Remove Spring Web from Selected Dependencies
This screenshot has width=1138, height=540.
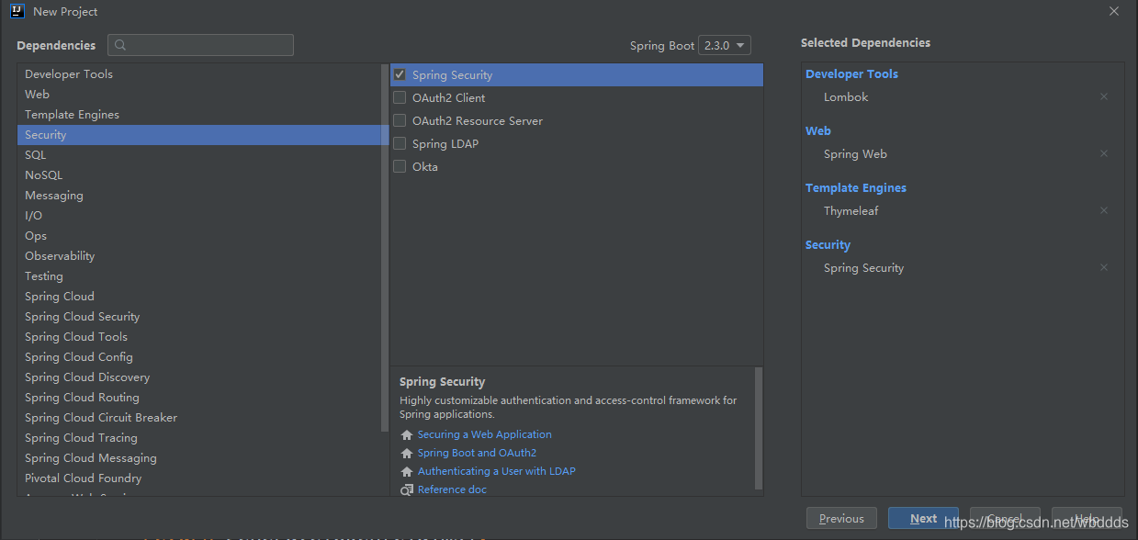click(1103, 152)
